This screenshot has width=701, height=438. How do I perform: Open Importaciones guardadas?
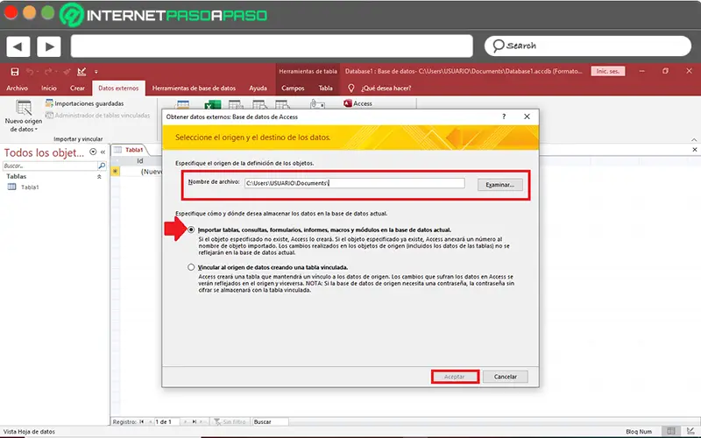[84, 103]
